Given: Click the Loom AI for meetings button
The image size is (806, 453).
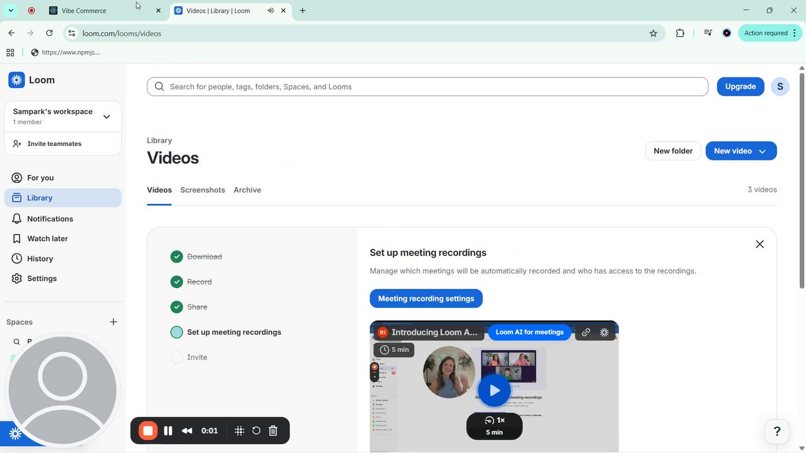Looking at the screenshot, I should click(530, 332).
